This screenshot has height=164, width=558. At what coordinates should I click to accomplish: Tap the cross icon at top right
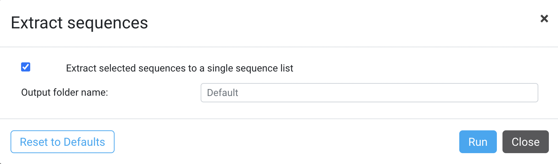pyautogui.click(x=544, y=19)
